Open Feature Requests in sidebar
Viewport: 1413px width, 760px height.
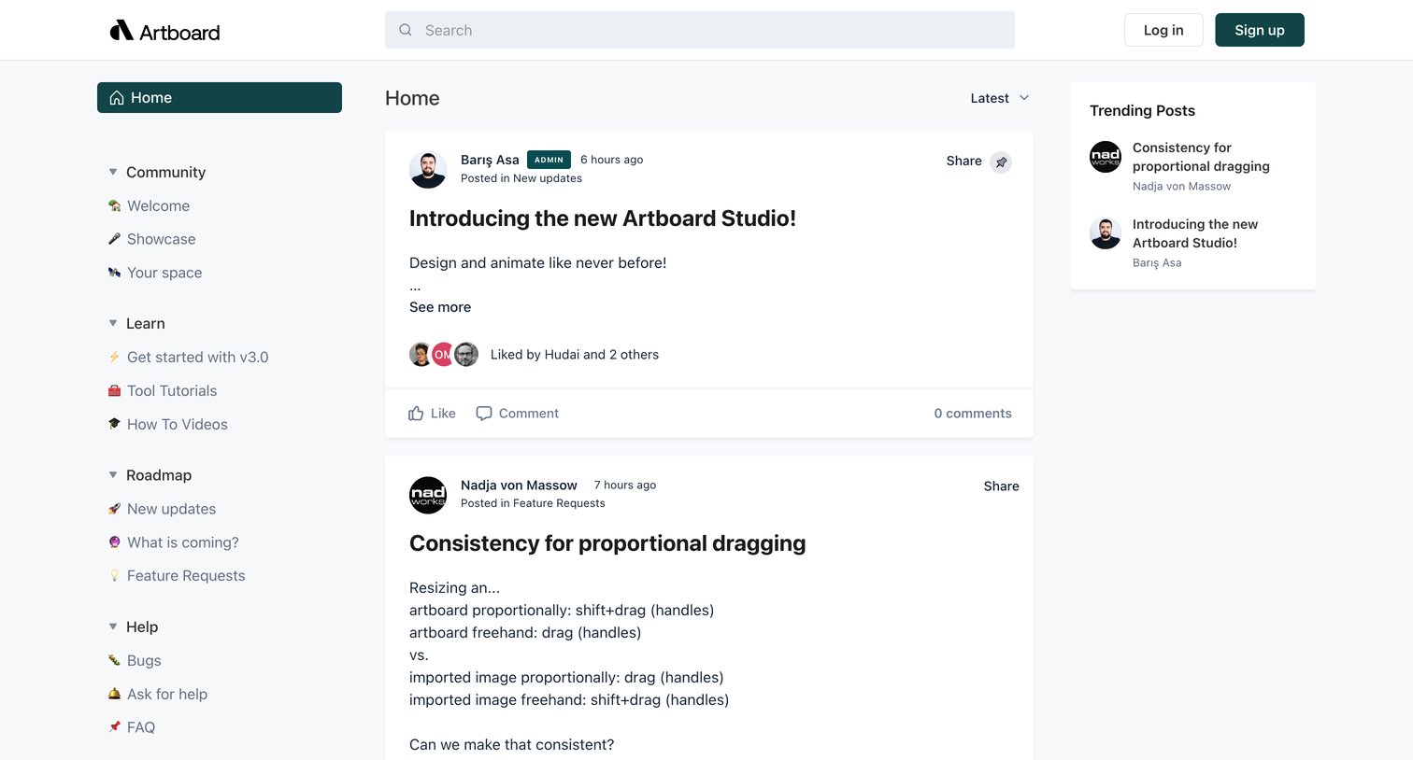(x=186, y=576)
